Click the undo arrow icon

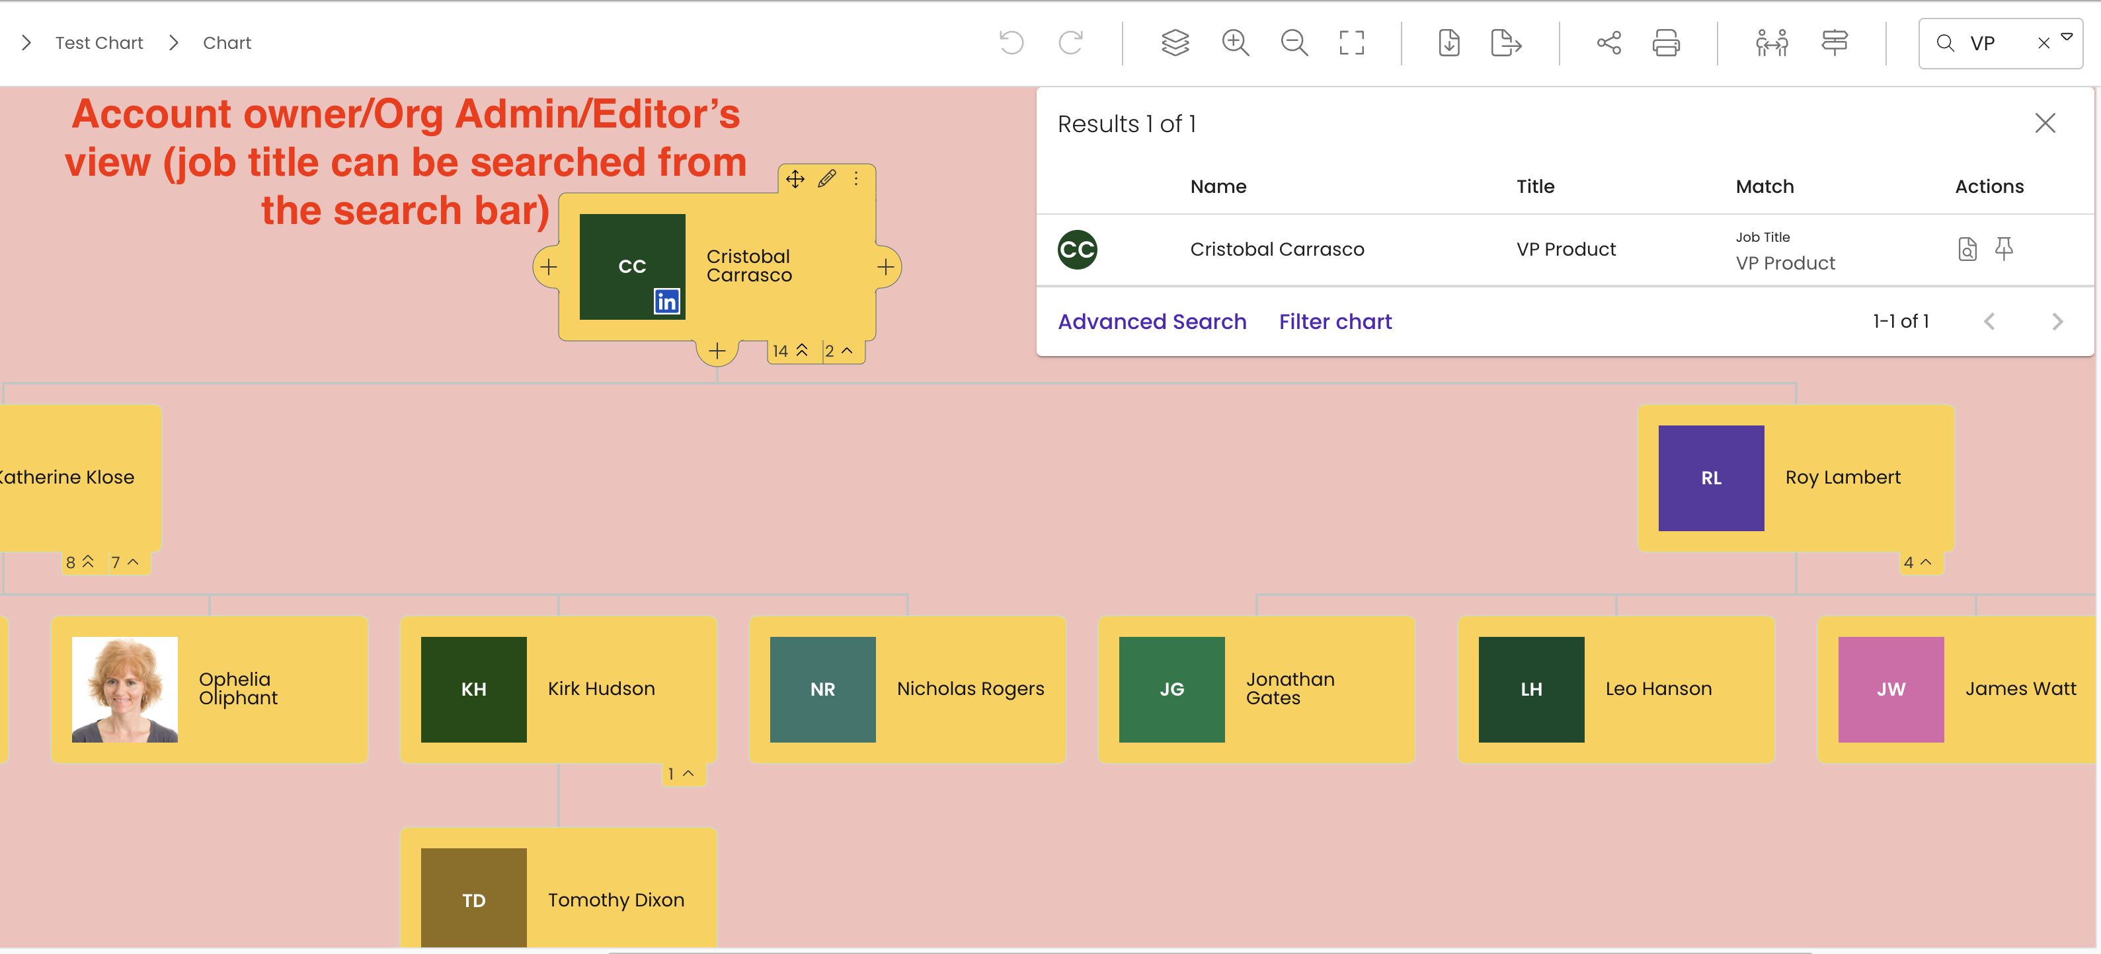coord(1011,42)
